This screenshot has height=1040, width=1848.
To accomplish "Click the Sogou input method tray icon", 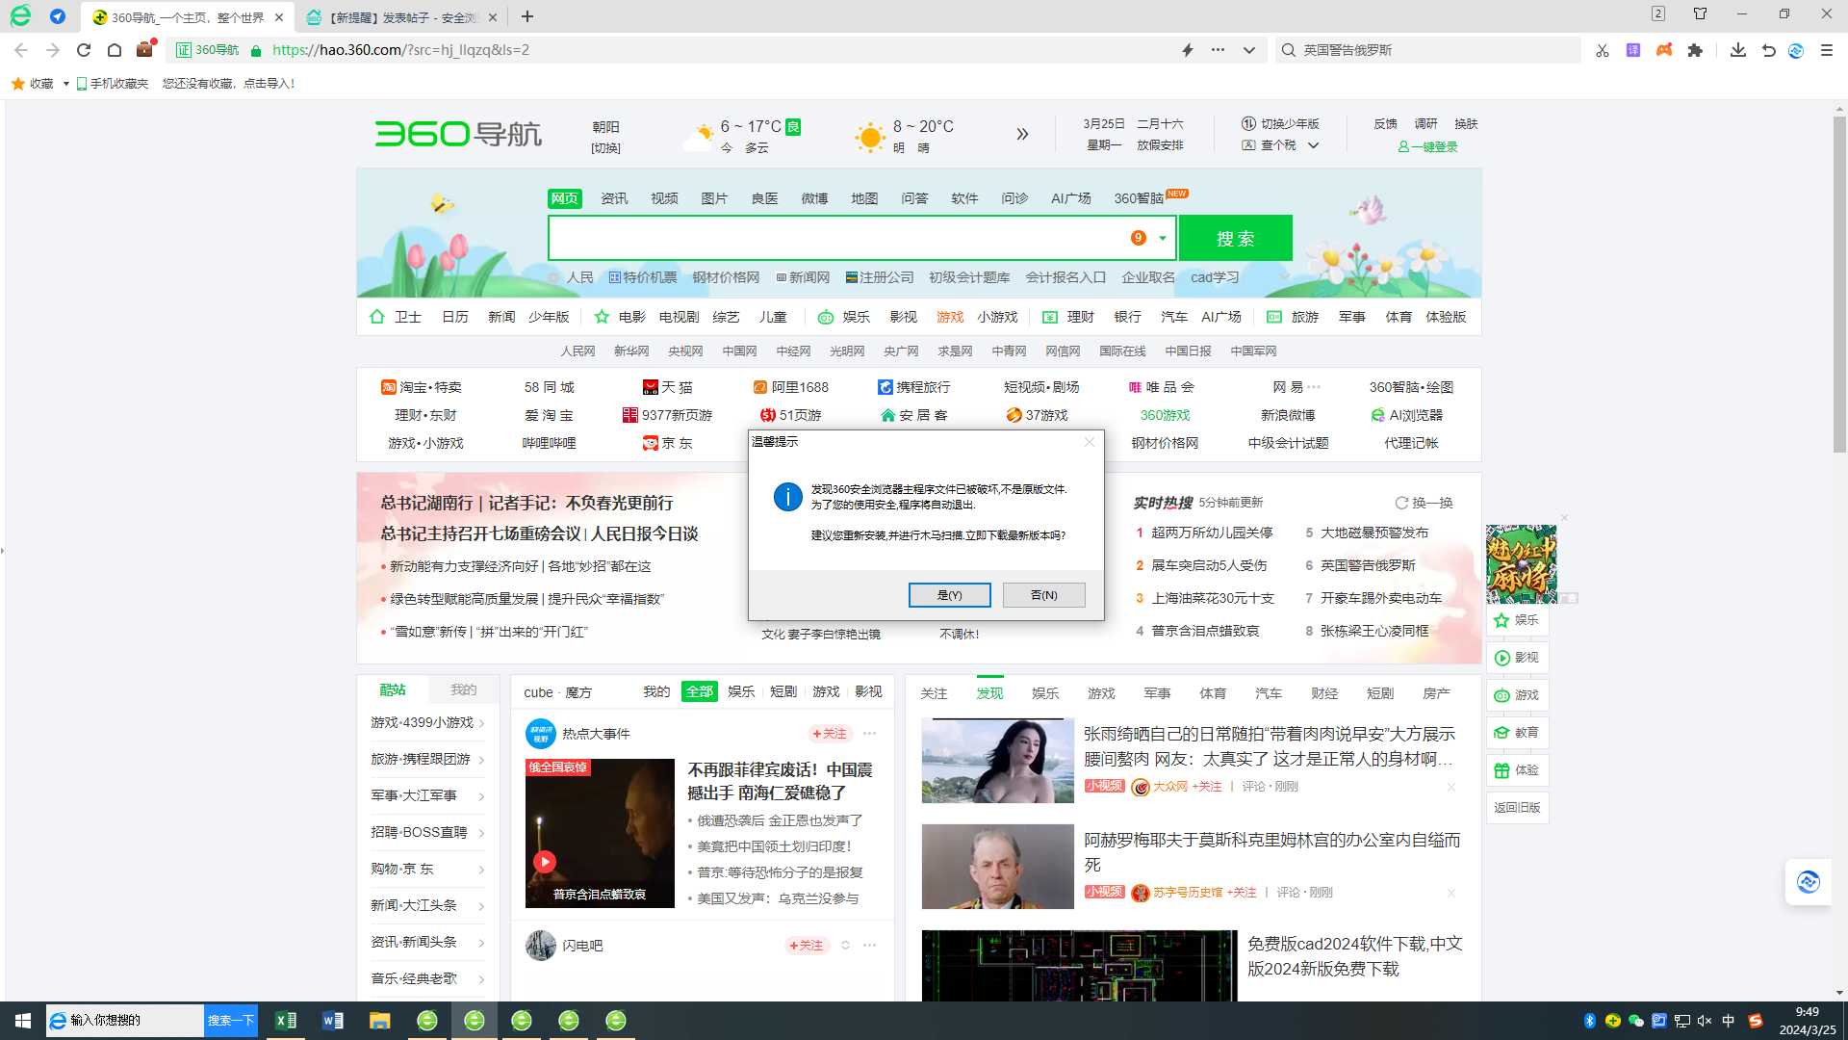I will pos(1756,1021).
